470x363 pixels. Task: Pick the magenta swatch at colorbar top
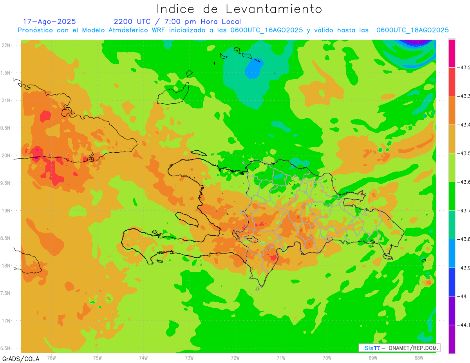pos(452,53)
